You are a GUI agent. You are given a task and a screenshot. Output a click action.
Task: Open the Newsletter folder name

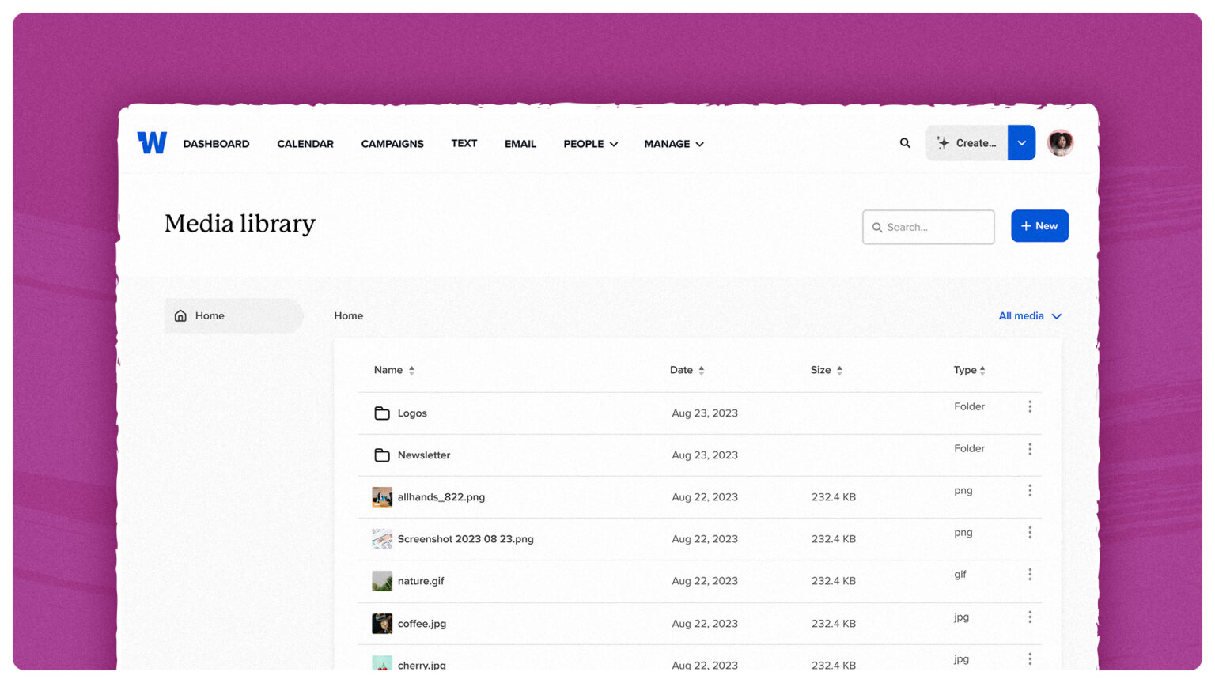tap(424, 455)
